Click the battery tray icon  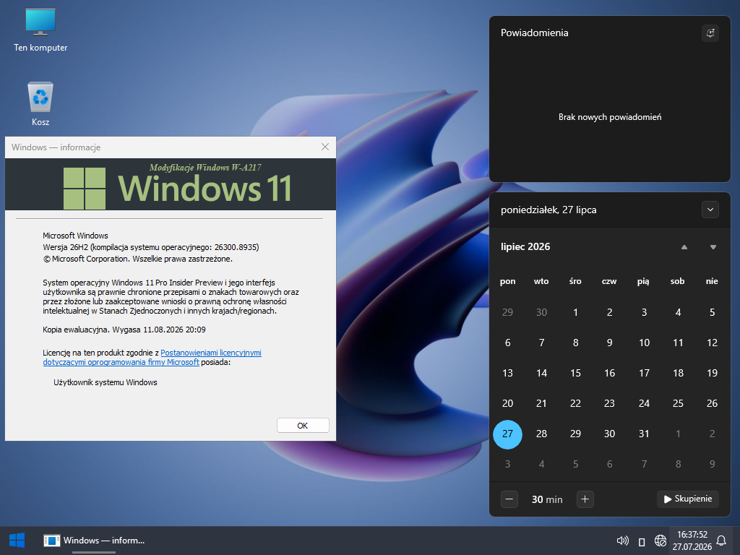[x=642, y=541]
